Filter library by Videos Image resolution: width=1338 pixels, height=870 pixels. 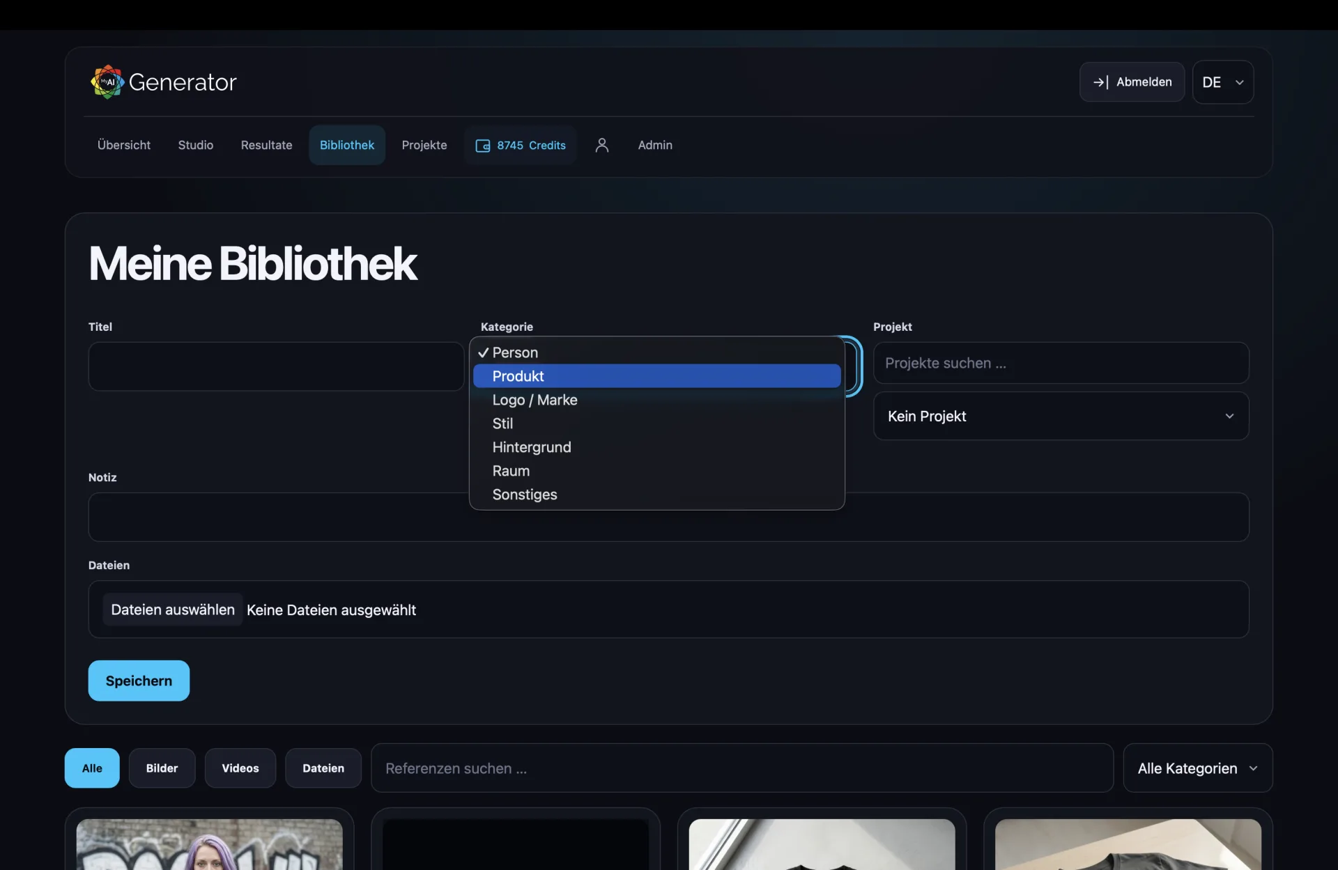pos(240,768)
